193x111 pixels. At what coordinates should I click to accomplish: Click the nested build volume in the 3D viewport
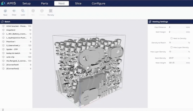pos(89,71)
